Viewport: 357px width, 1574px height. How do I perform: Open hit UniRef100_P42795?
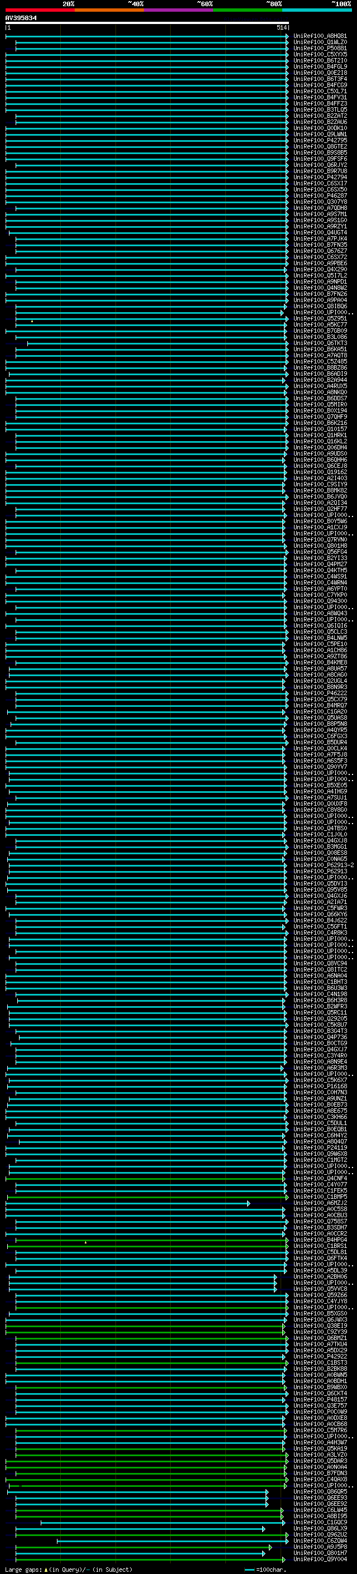(x=320, y=141)
